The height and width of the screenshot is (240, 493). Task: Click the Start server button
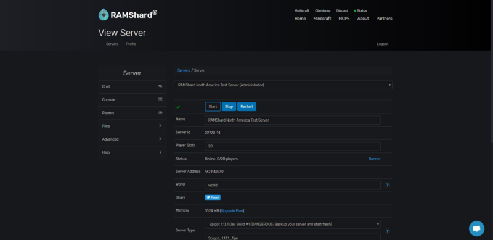[x=213, y=107]
